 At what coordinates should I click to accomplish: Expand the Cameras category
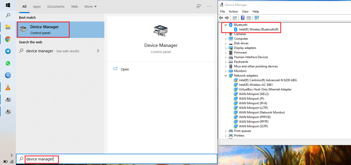226,34
